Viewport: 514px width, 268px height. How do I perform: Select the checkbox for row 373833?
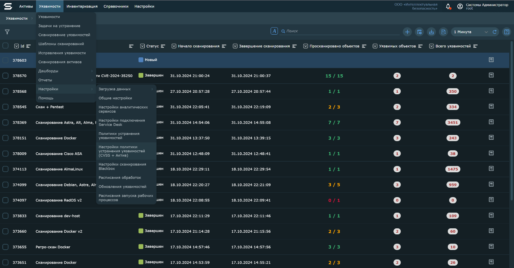[x=5, y=216]
